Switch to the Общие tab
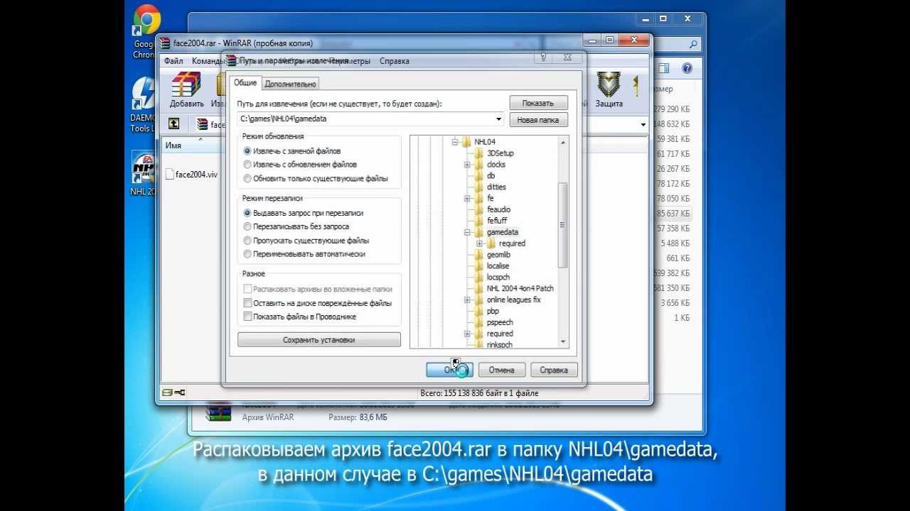The width and height of the screenshot is (910, 511). (245, 83)
